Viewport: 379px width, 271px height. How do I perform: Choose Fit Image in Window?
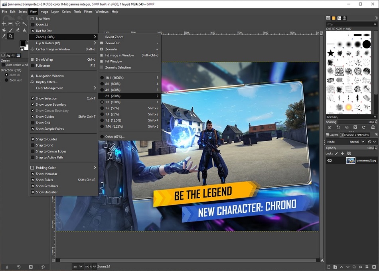pos(119,55)
